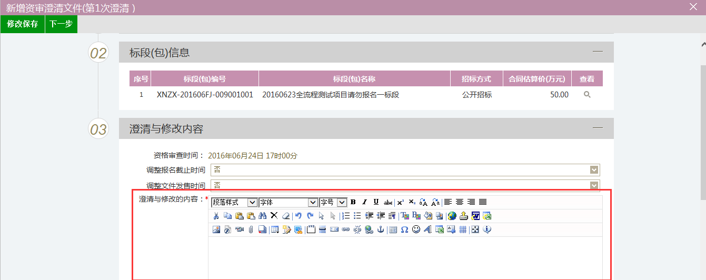Click the anchor icon
The image size is (706, 280).
click(380, 229)
